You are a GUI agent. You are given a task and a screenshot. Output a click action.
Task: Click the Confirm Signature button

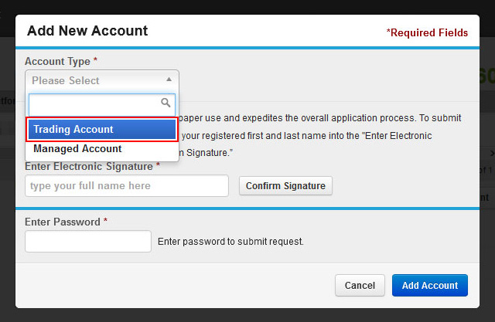click(x=285, y=186)
